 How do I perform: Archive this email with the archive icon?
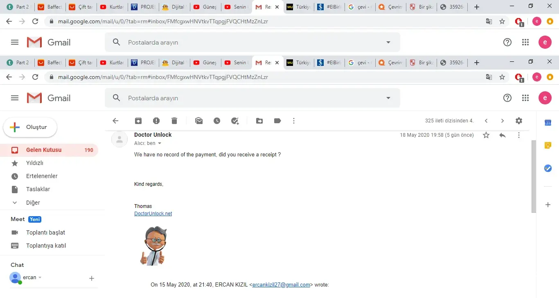138,121
